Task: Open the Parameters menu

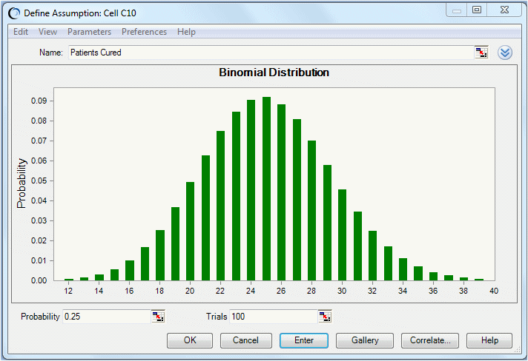Action: point(89,32)
